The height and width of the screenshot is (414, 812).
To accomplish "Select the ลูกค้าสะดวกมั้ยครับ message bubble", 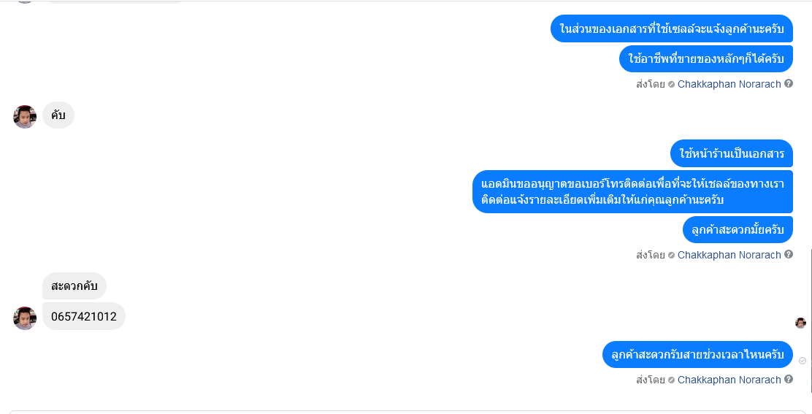I will click(738, 230).
